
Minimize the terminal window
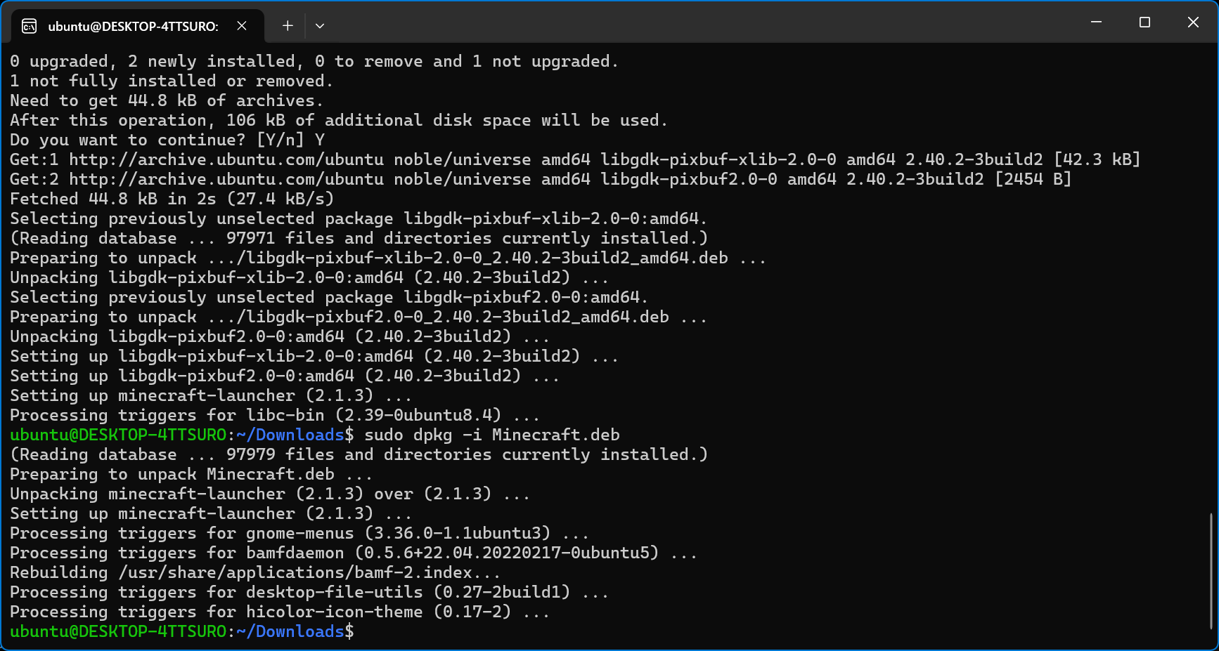(1096, 22)
